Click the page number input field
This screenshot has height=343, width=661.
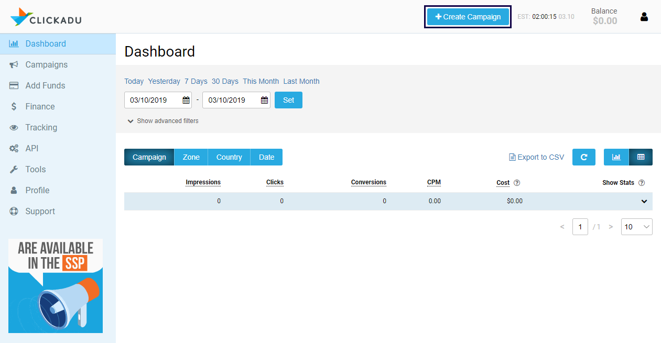pyautogui.click(x=580, y=227)
